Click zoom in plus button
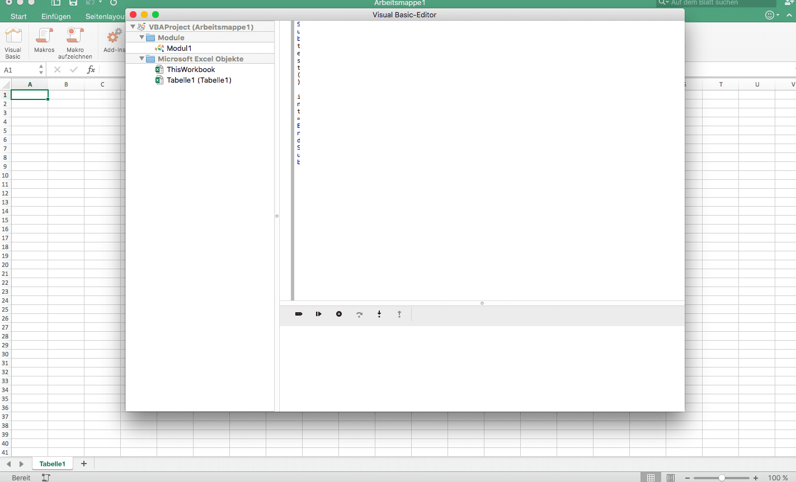Screen dimensions: 796x482 756,478
